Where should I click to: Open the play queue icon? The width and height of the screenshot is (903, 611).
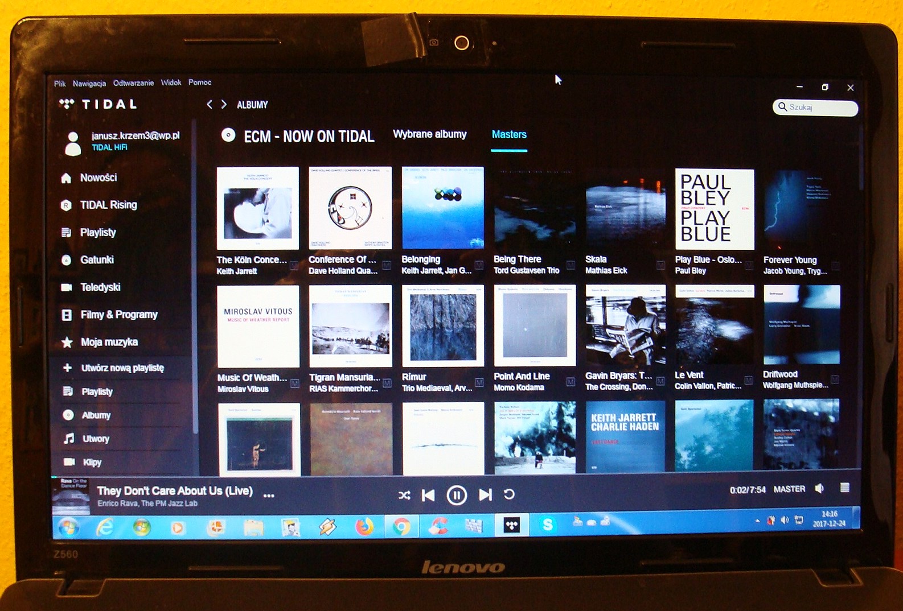click(845, 488)
